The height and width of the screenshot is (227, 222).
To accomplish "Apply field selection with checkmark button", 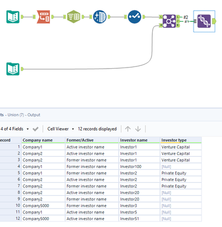I will [x=35, y=129].
